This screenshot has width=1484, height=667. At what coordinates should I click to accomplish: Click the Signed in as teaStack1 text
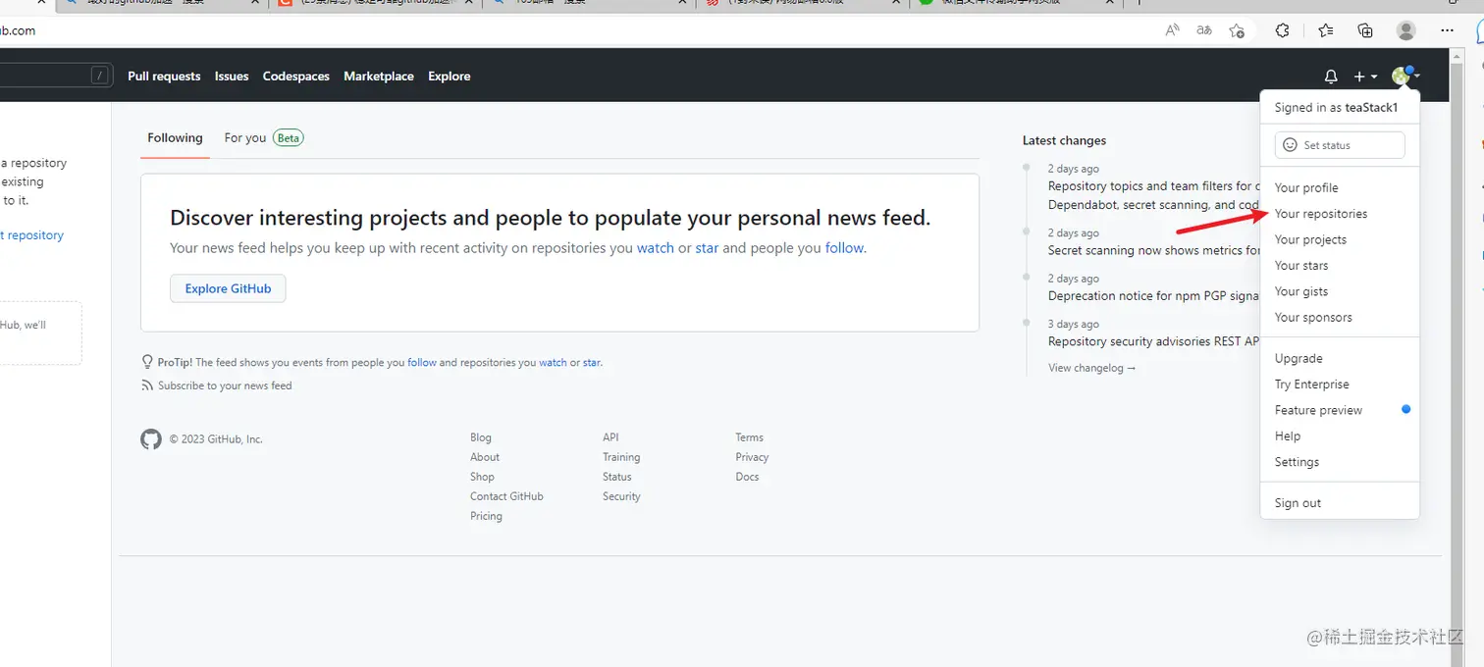[1336, 108]
